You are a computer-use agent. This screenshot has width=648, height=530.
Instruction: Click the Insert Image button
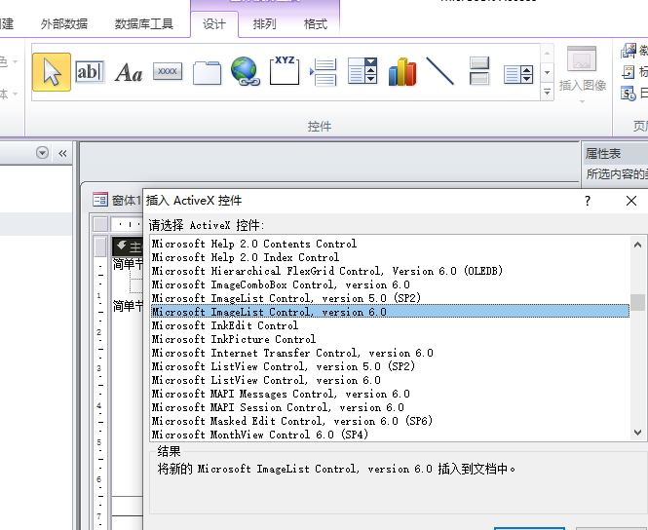point(582,68)
